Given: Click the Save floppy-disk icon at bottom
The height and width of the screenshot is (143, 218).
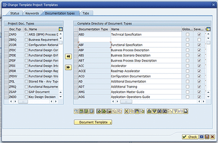Looking at the screenshot, I should (207, 137).
